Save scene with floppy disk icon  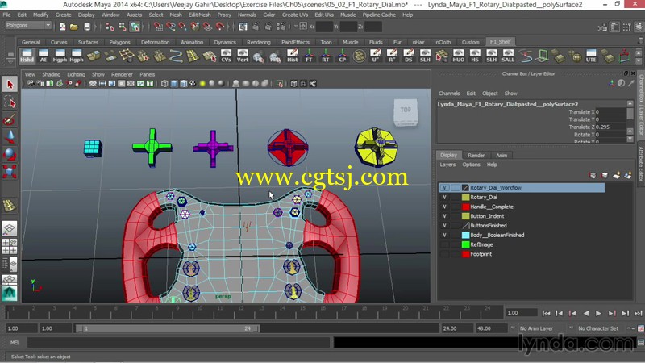[x=87, y=27]
